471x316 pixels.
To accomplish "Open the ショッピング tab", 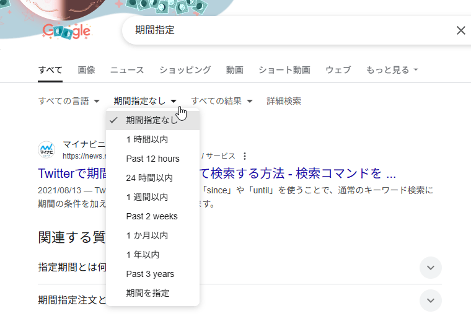I will tap(185, 70).
